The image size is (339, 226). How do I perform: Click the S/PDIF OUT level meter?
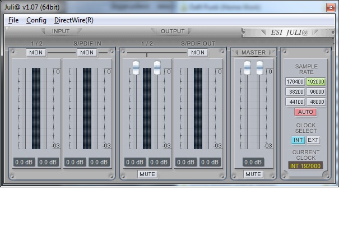pos(198,108)
